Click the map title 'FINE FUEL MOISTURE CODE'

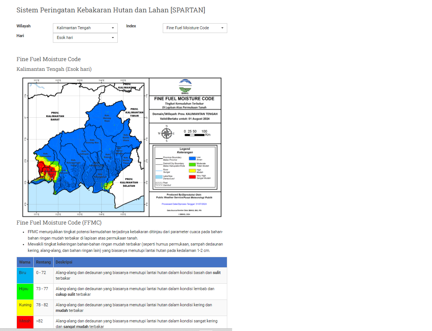pyautogui.click(x=184, y=99)
